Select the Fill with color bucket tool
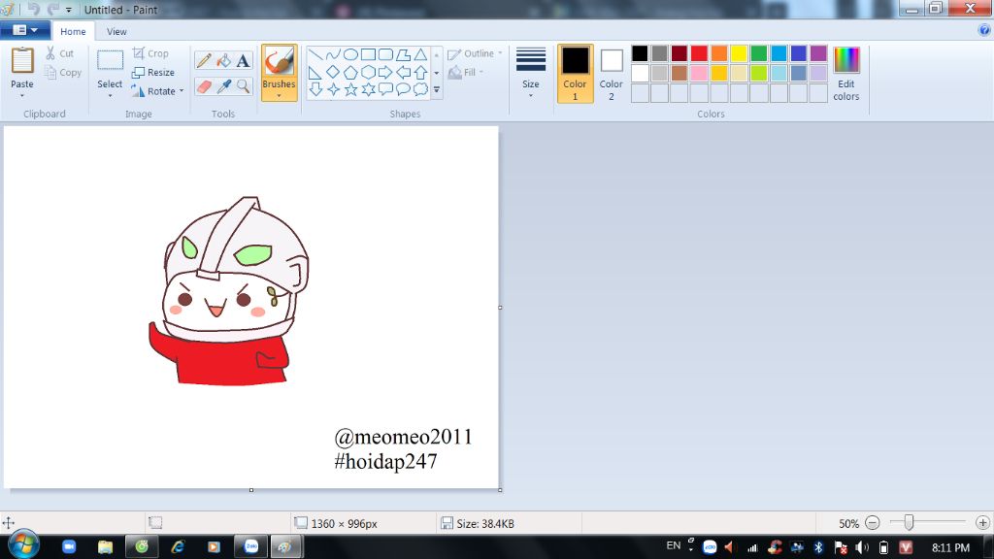Image resolution: width=994 pixels, height=559 pixels. pyautogui.click(x=223, y=61)
